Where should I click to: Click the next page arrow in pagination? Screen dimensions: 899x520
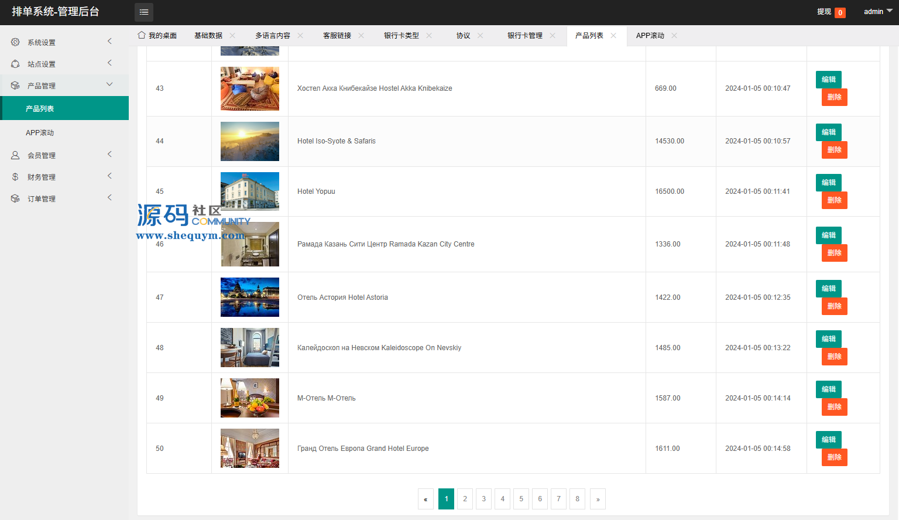pos(598,499)
